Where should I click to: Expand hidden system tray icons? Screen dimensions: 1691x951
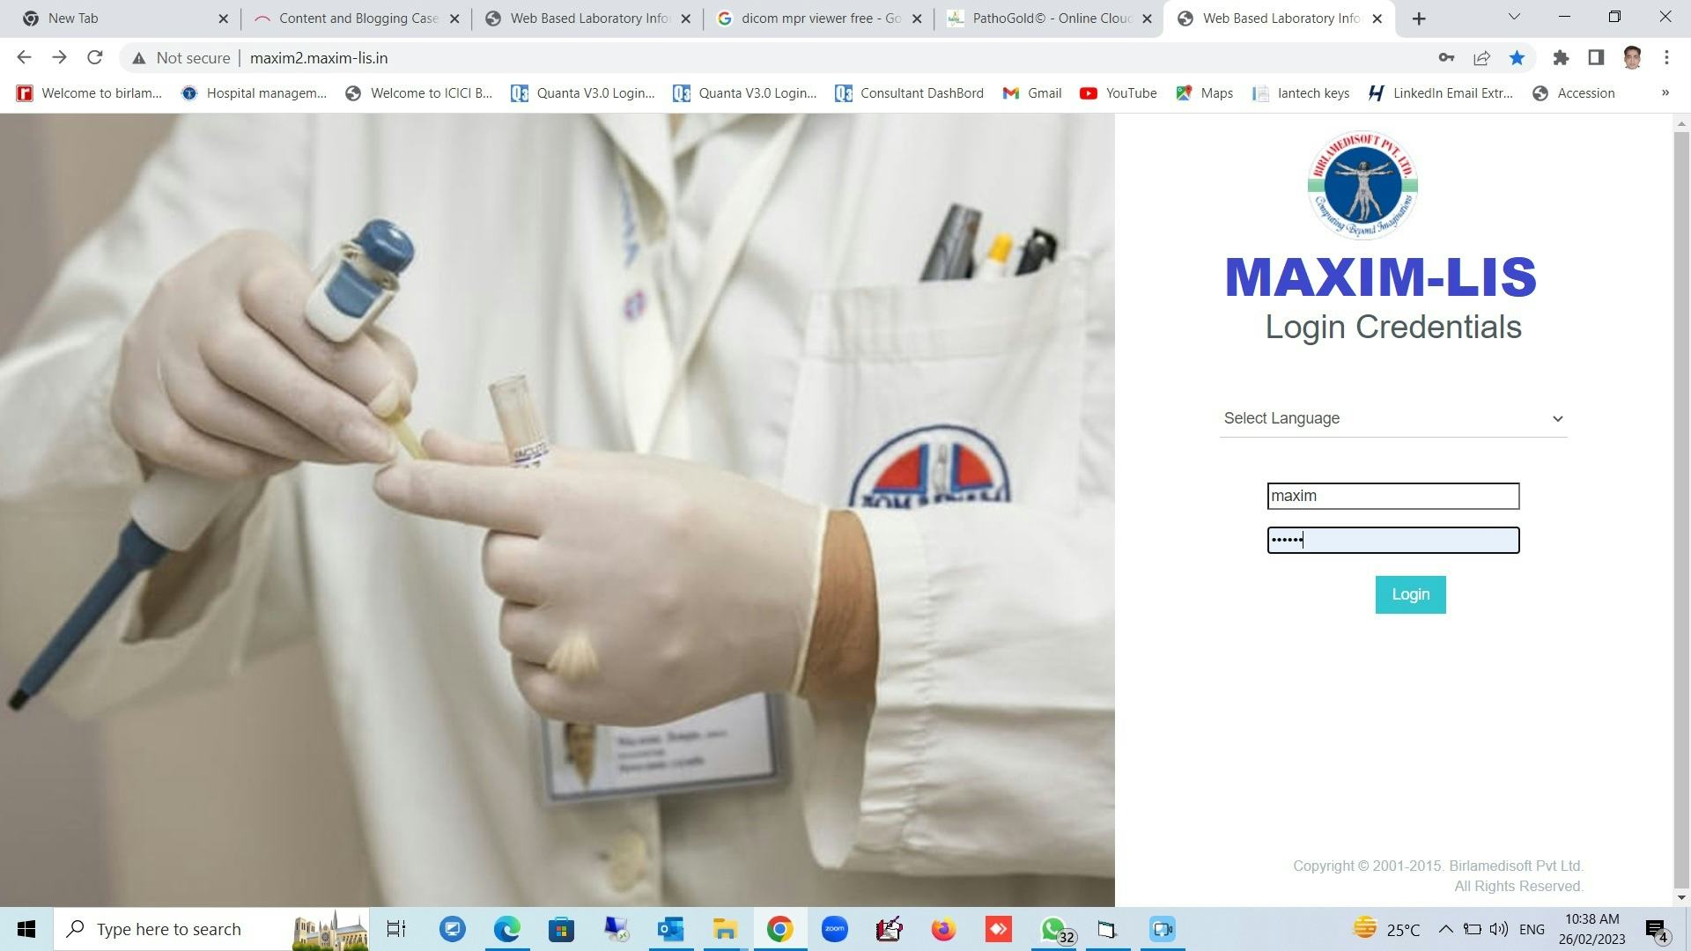pyautogui.click(x=1445, y=929)
